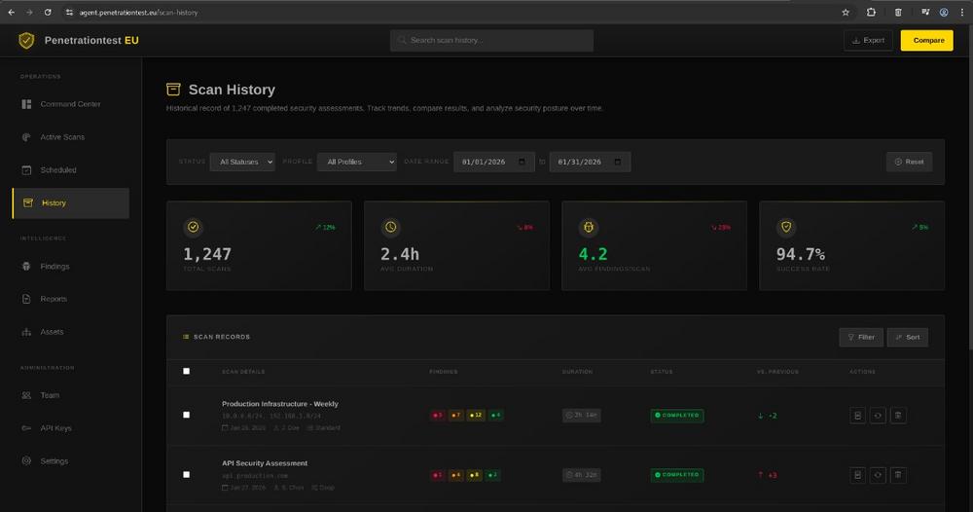Go to Active Scans in sidebar

point(62,137)
